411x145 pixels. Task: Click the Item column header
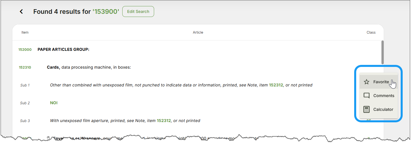click(25, 32)
